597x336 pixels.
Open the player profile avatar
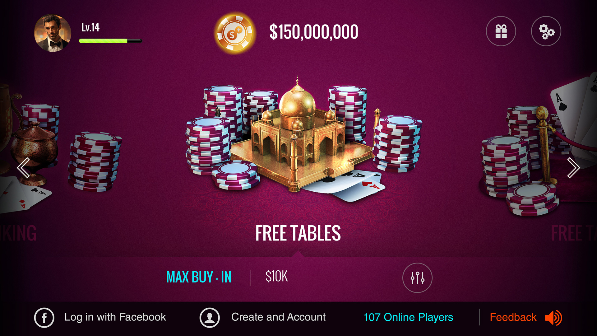point(53,33)
